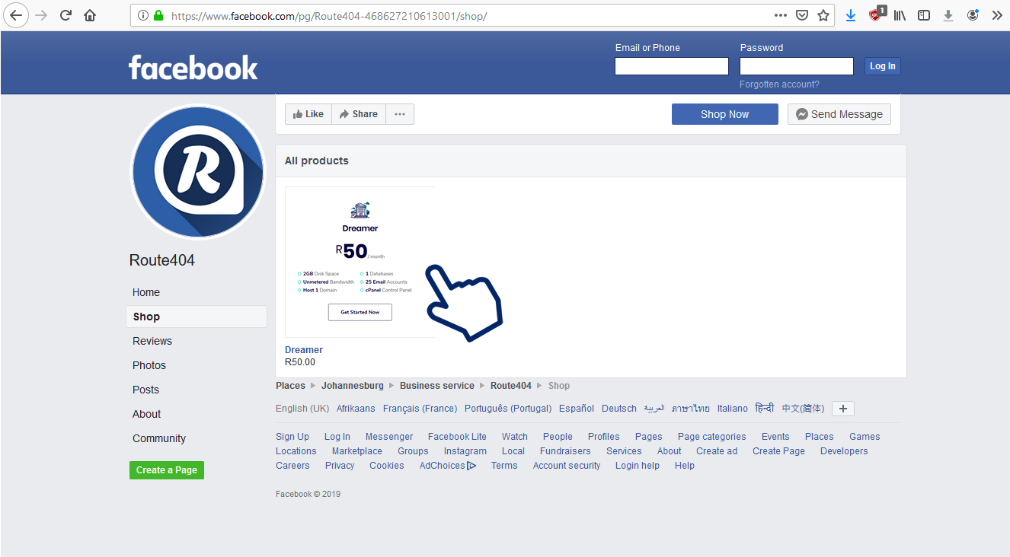Screen dimensions: 1010x557
Task: Show more languages with plus button
Action: point(842,409)
